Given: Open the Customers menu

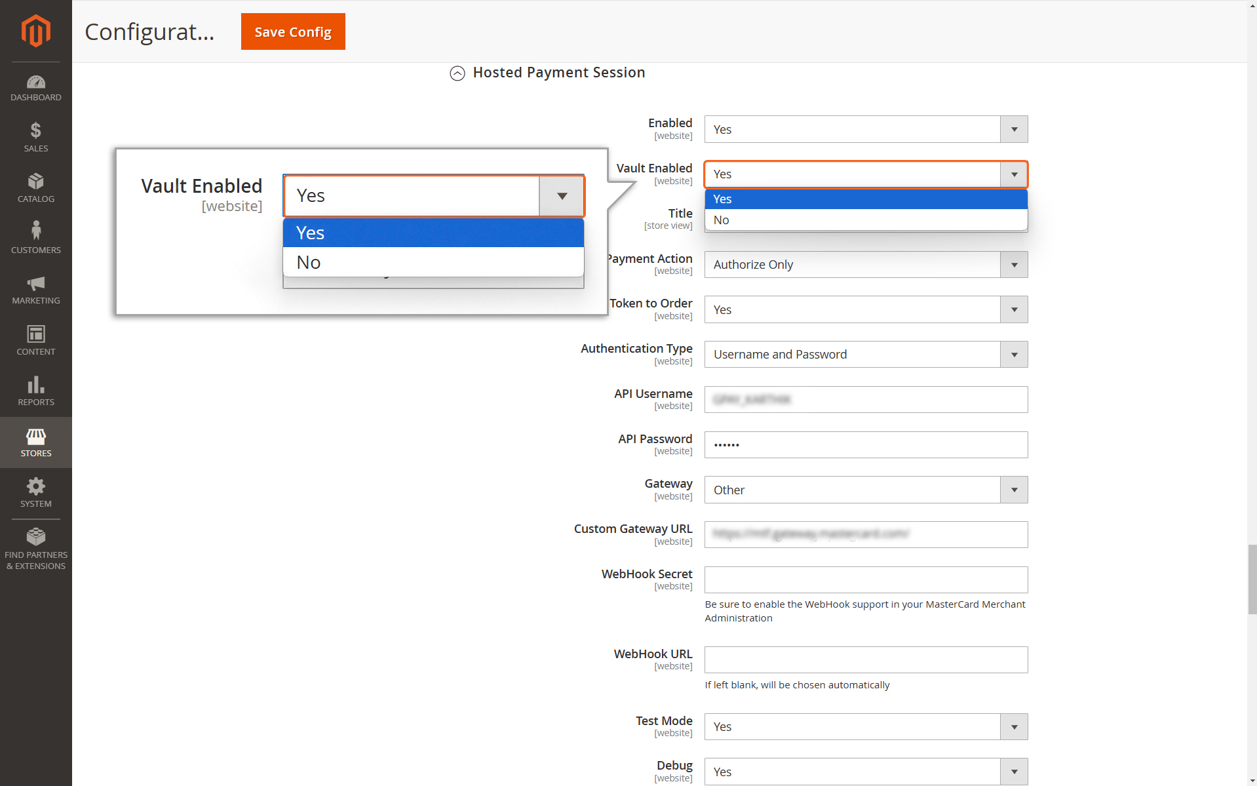Looking at the screenshot, I should pyautogui.click(x=35, y=239).
